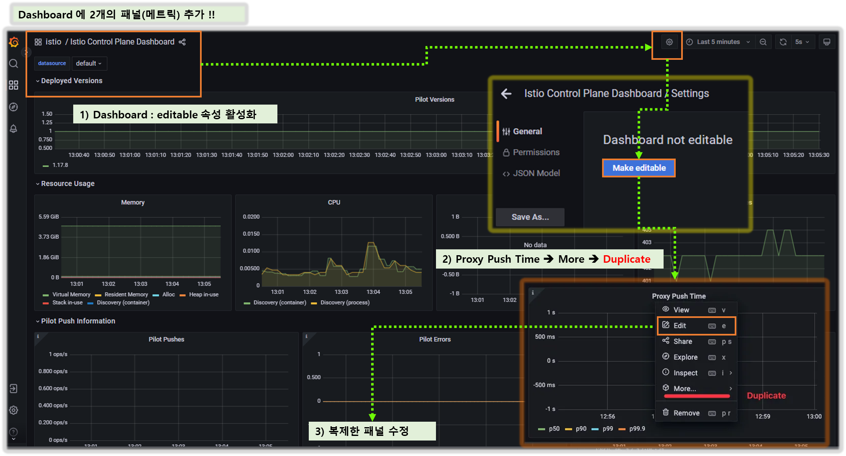Toggle the p99 legend series
This screenshot has width=846, height=456.
tap(608, 428)
